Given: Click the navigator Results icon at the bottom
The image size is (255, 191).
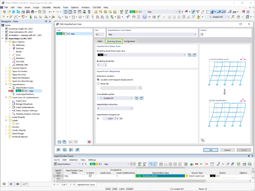Looking at the screenshot, I should pyautogui.click(x=25, y=184).
